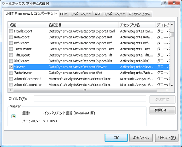This screenshot has width=182, height=147.
Task: Select the WebViewer row name
Action: pos(23,73)
